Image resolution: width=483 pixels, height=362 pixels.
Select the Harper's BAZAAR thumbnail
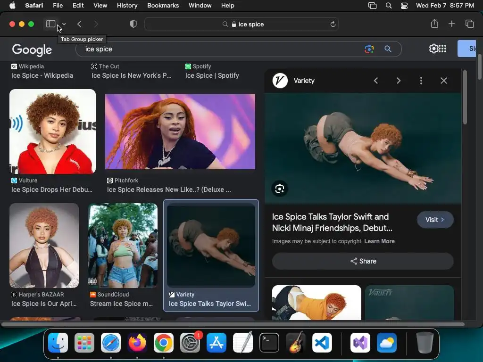(x=44, y=245)
